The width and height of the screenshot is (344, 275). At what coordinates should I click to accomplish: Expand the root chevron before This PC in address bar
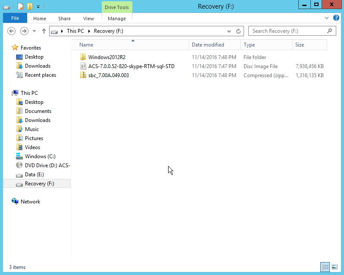coord(62,31)
